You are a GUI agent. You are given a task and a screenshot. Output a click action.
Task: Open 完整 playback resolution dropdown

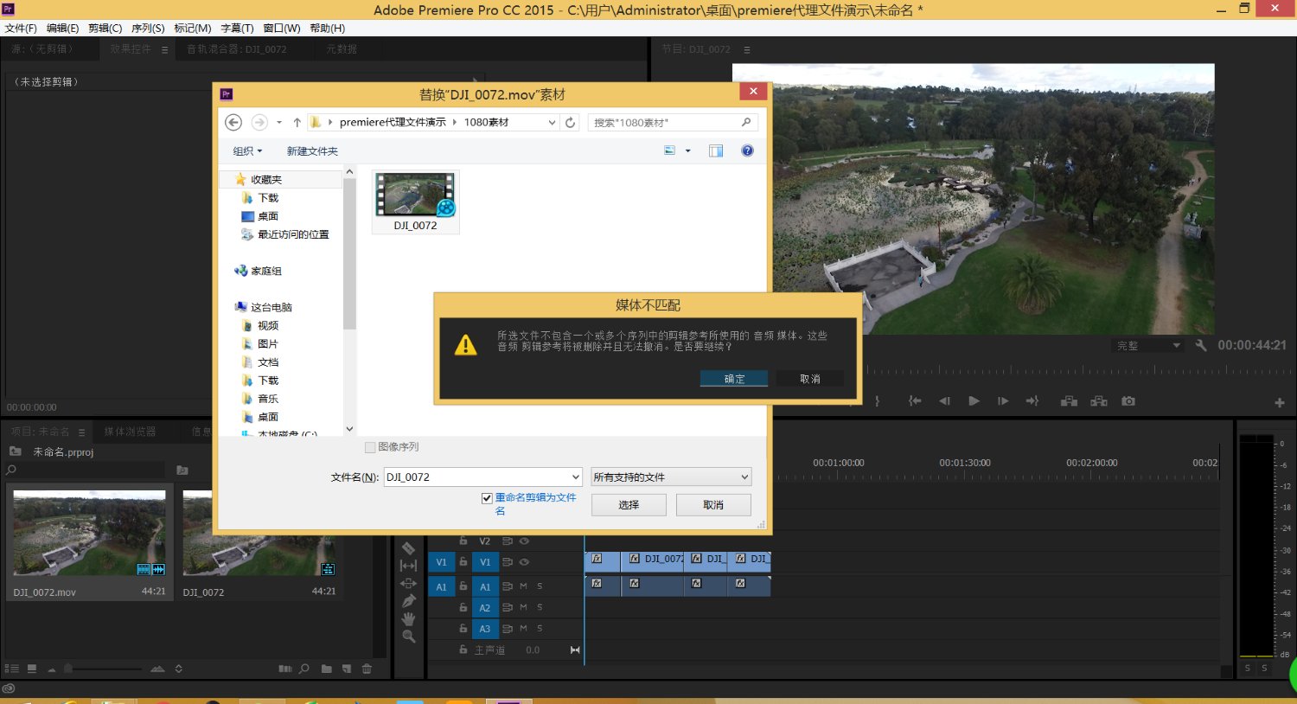1147,345
